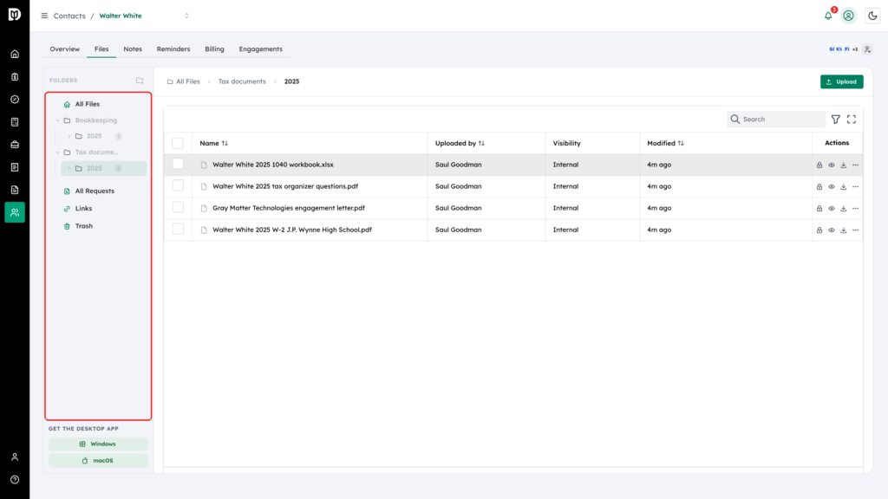Click the green Upload button
888x499 pixels.
tap(841, 81)
